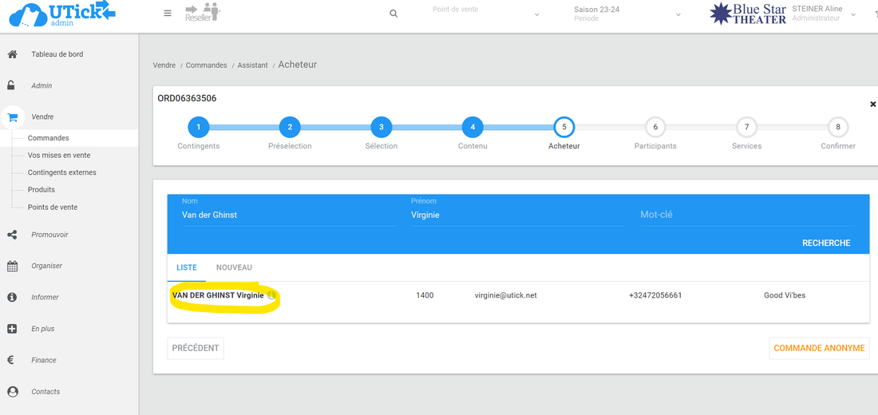
Task: Expand the STEINER Aline user menu
Action: click(x=853, y=14)
